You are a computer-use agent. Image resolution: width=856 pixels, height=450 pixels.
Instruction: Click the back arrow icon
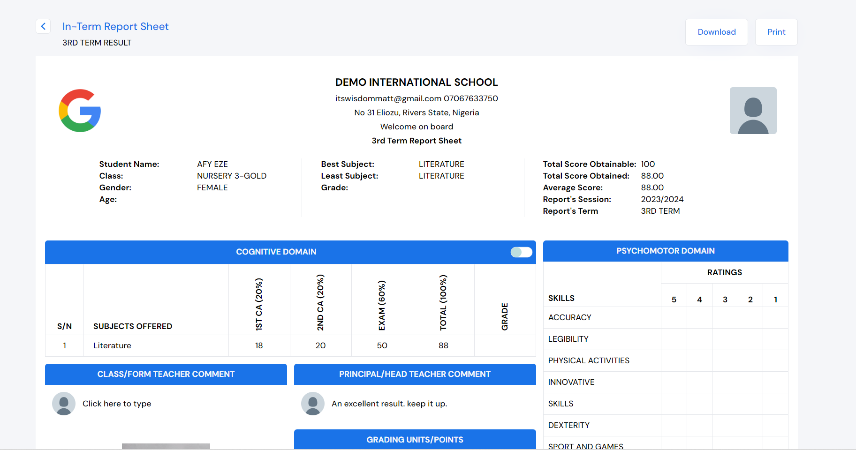point(43,26)
